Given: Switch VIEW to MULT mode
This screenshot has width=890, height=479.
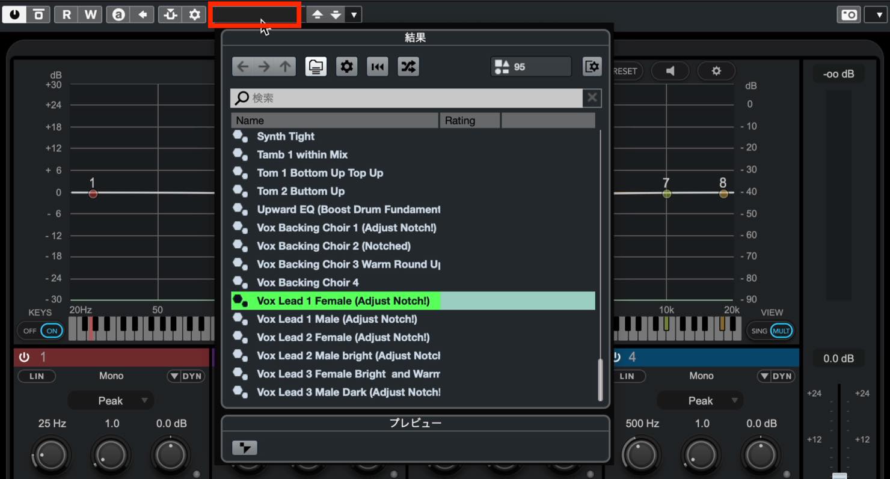Looking at the screenshot, I should [782, 331].
